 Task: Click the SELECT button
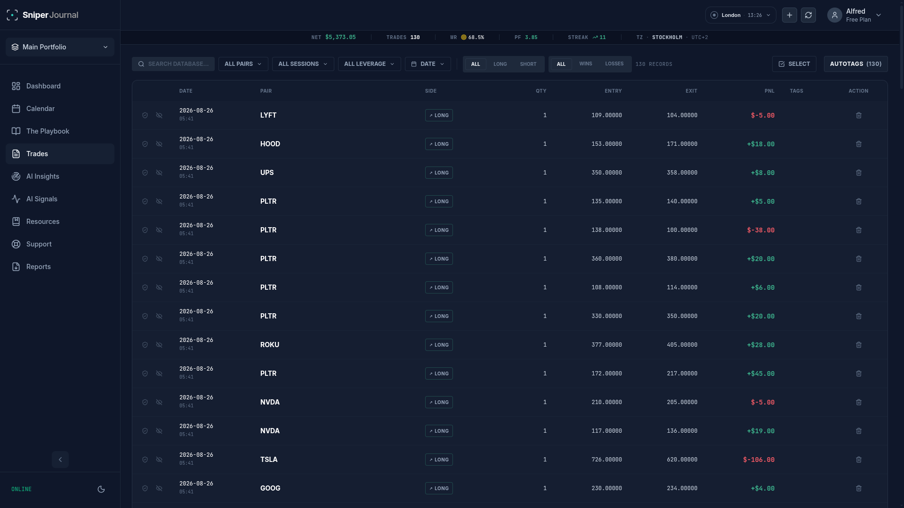pyautogui.click(x=794, y=64)
